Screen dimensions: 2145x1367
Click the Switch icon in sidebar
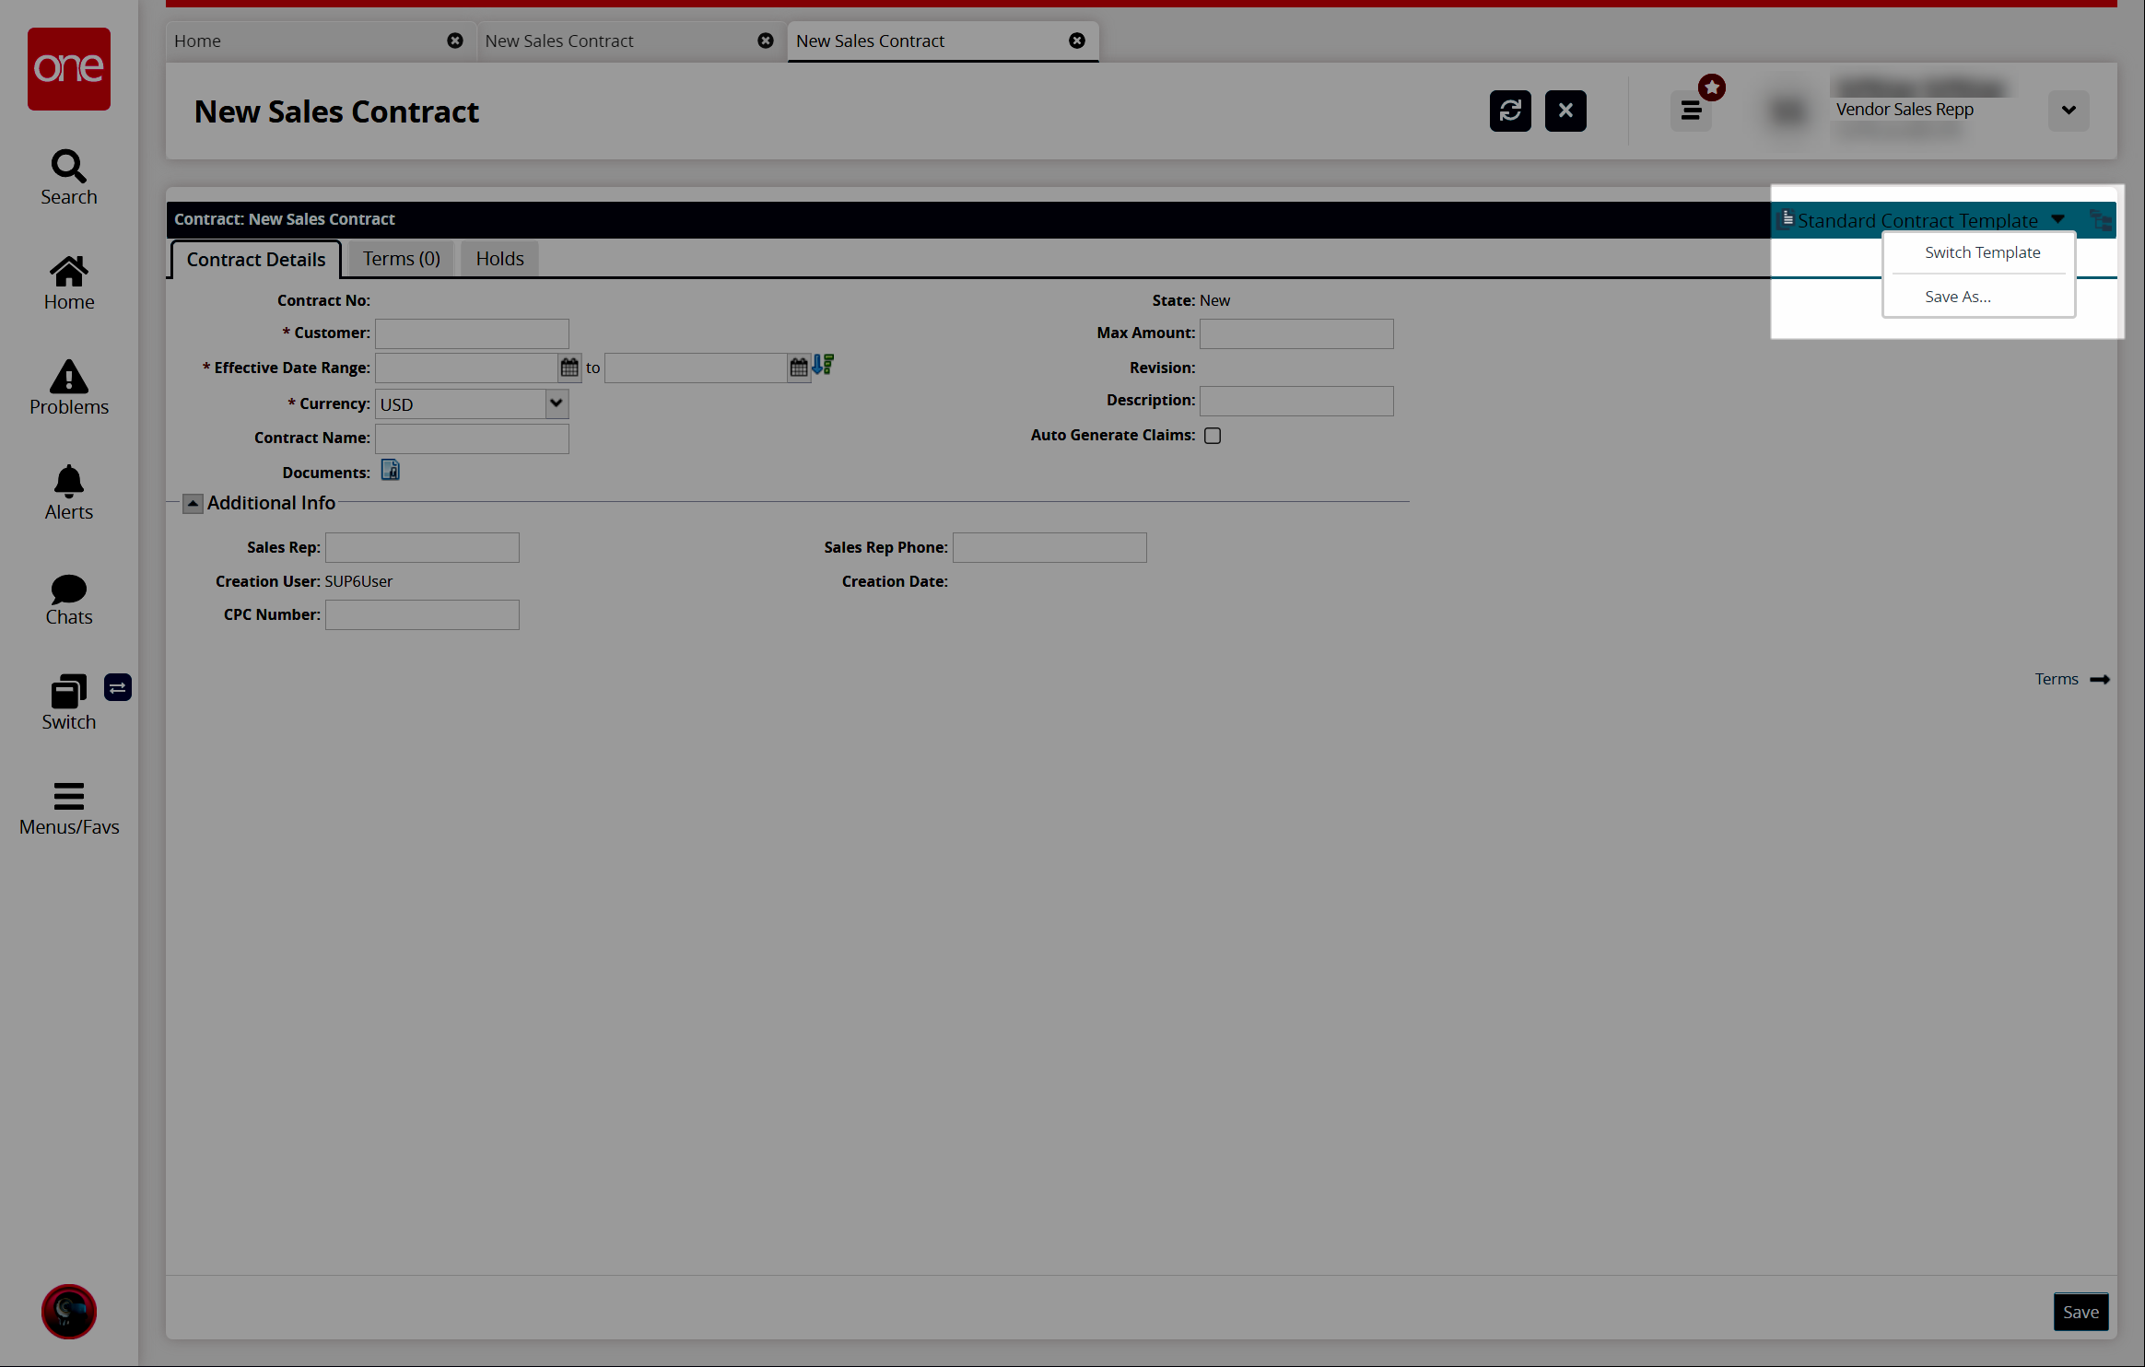point(69,700)
